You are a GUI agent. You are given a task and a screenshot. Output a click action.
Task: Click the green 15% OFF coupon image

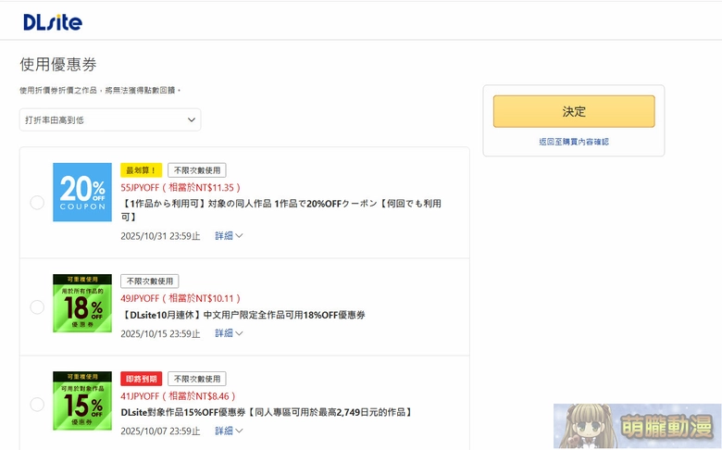82,400
